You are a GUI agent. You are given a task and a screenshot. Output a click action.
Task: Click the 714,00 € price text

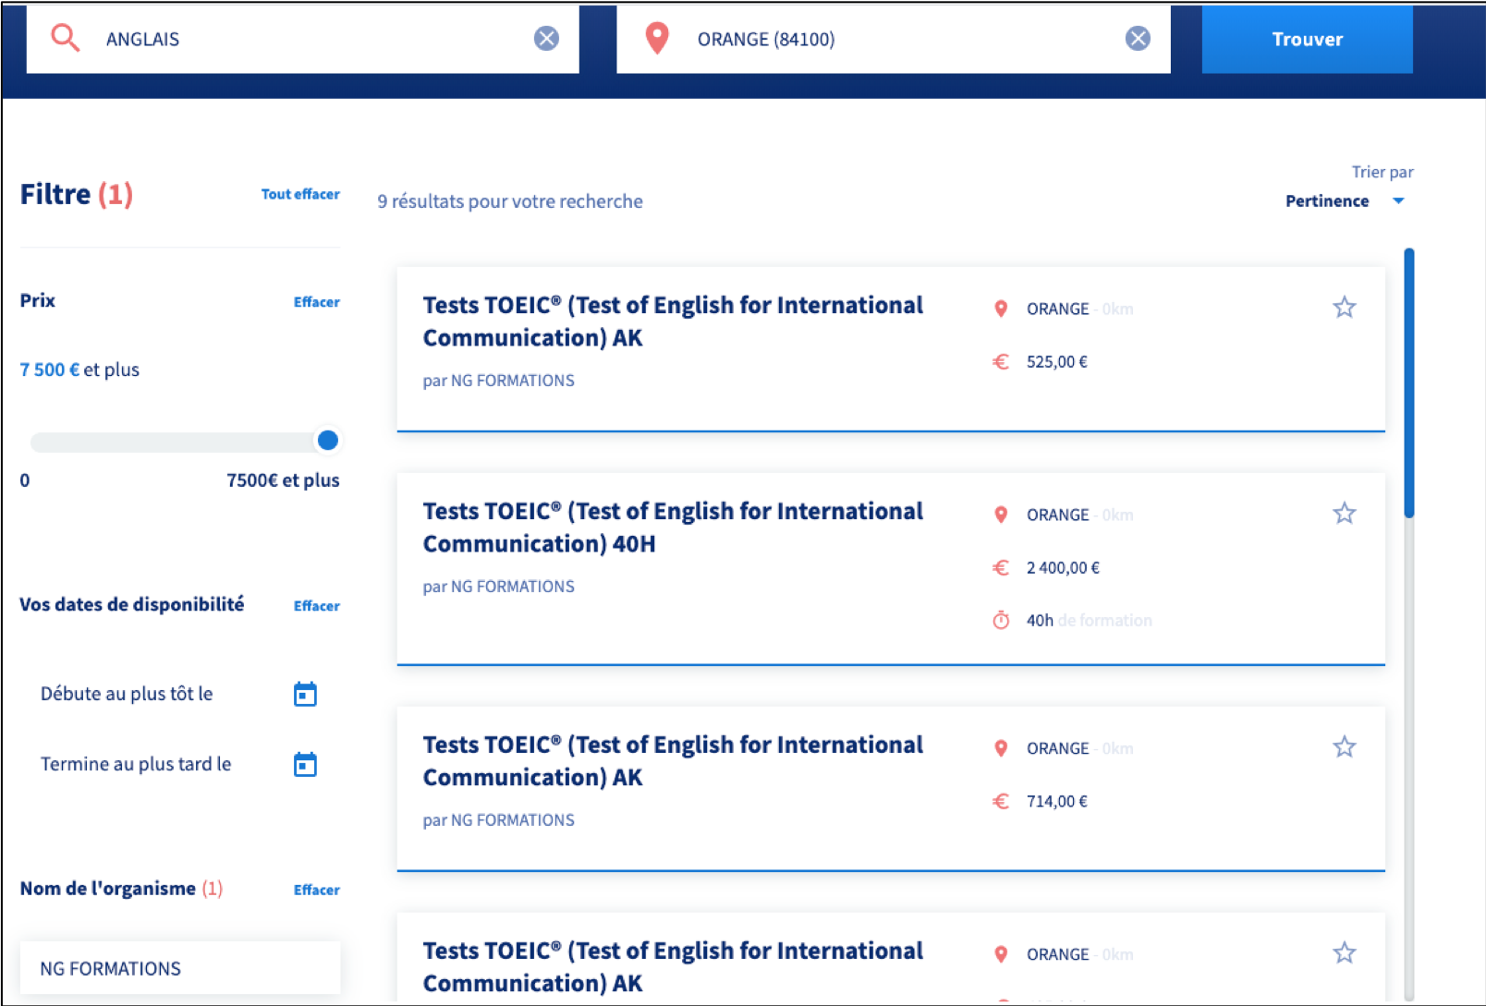[1056, 802]
